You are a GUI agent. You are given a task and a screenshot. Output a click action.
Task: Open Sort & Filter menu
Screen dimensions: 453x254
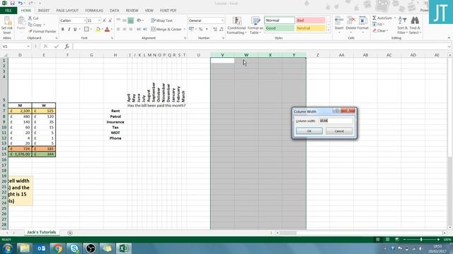[x=402, y=25]
